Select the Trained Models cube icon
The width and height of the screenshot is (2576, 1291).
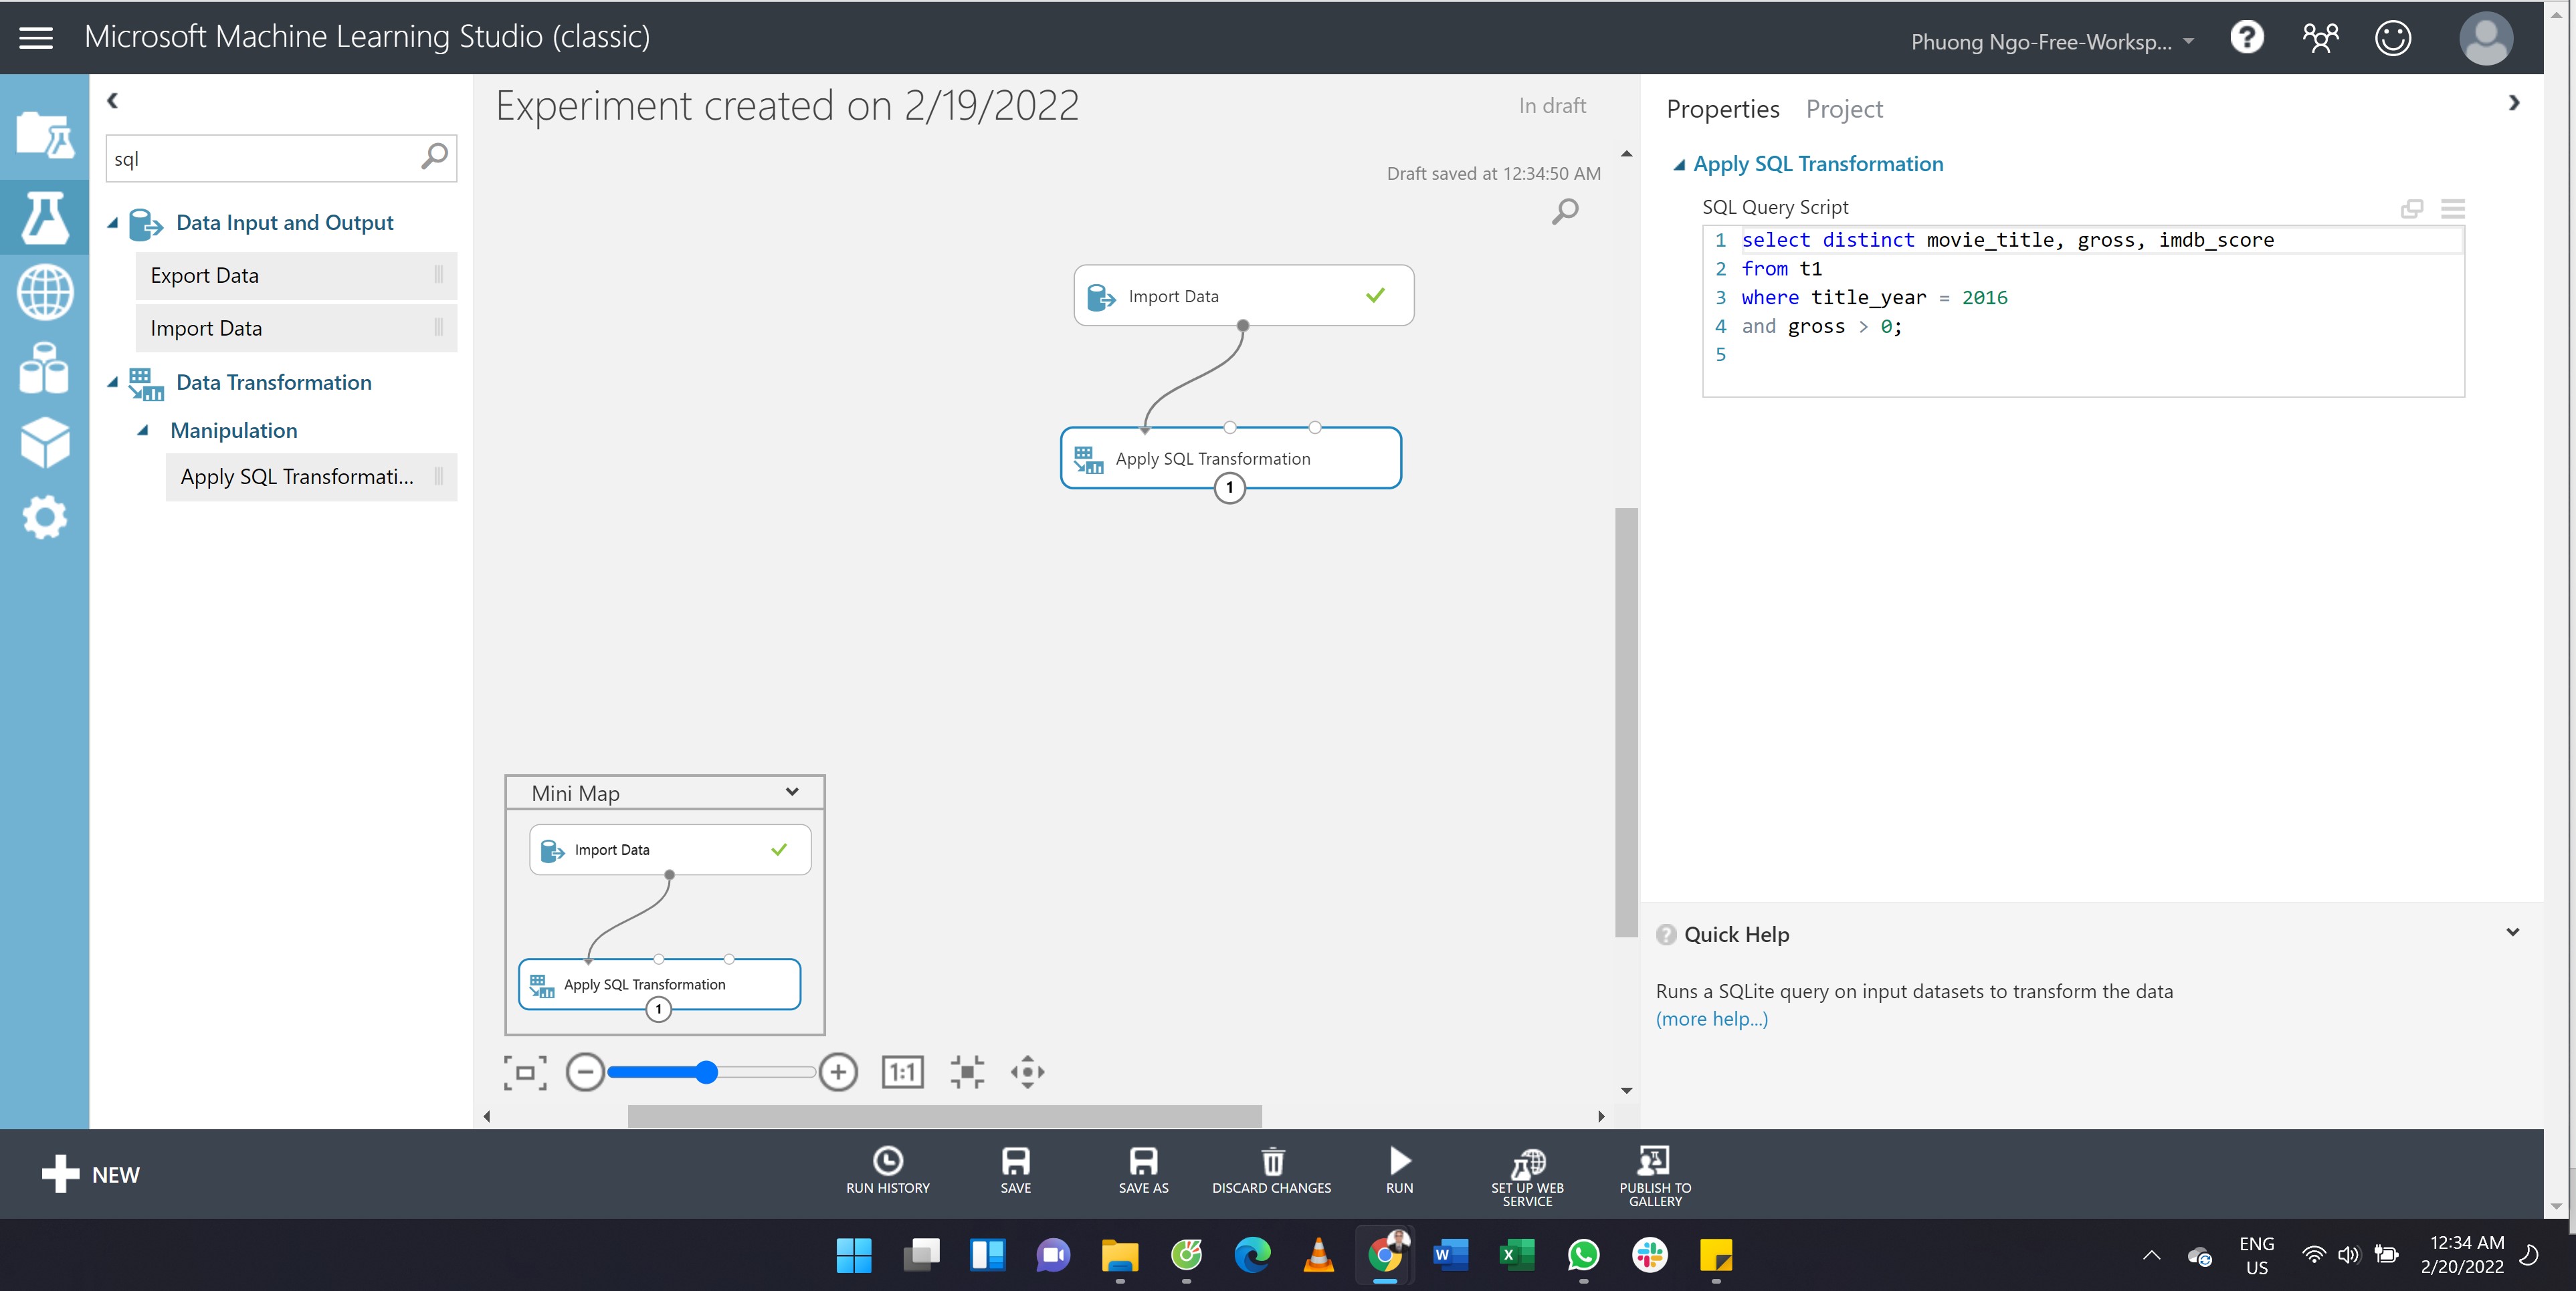(x=45, y=442)
